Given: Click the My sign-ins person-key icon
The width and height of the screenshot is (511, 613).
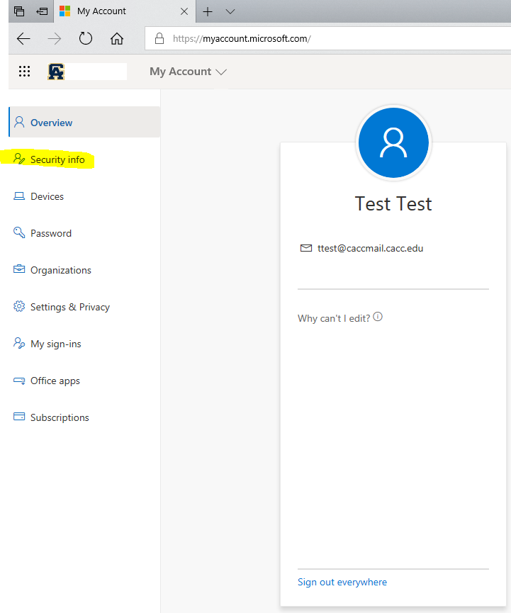Looking at the screenshot, I should point(19,343).
